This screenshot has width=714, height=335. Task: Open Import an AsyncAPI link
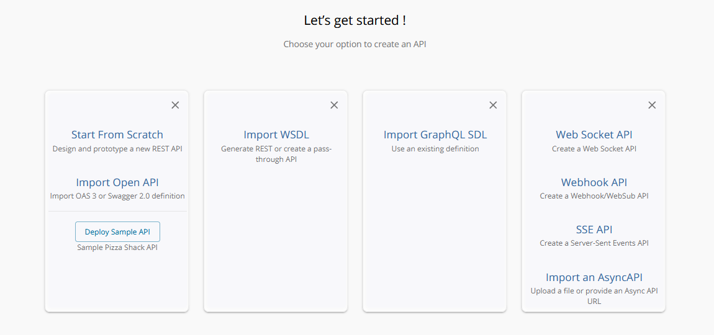click(594, 277)
